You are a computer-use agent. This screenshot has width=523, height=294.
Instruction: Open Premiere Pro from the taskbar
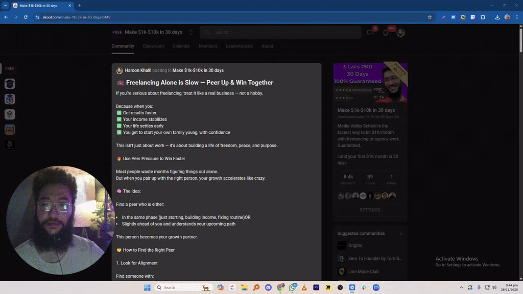pyautogui.click(x=316, y=287)
